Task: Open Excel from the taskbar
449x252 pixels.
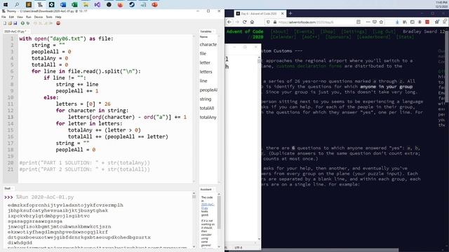Action: tap(74, 5)
